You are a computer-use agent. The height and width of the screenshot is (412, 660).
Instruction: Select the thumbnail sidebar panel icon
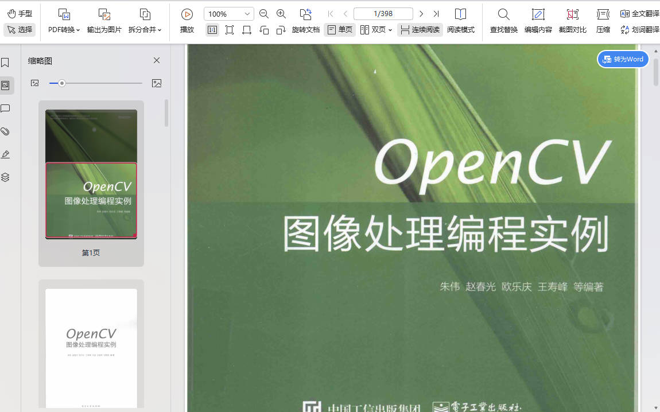tap(6, 85)
